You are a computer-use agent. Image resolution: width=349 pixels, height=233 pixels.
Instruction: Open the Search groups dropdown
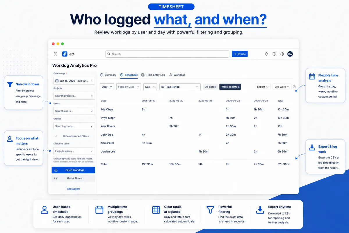[74, 126]
